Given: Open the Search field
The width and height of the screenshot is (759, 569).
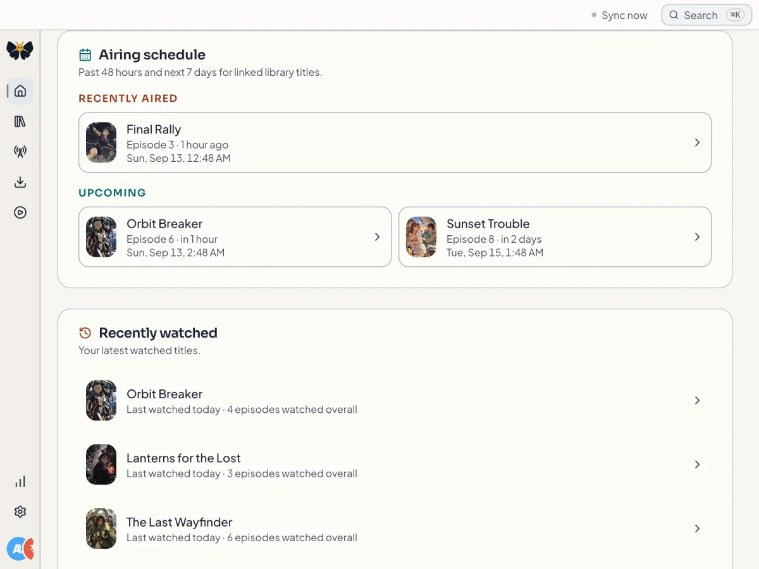Looking at the screenshot, I should [707, 15].
